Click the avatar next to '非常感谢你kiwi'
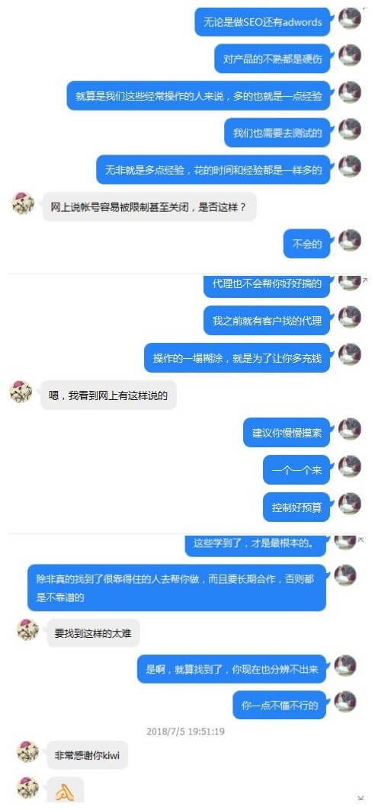Screen dimensions: 375x810 (x=28, y=751)
